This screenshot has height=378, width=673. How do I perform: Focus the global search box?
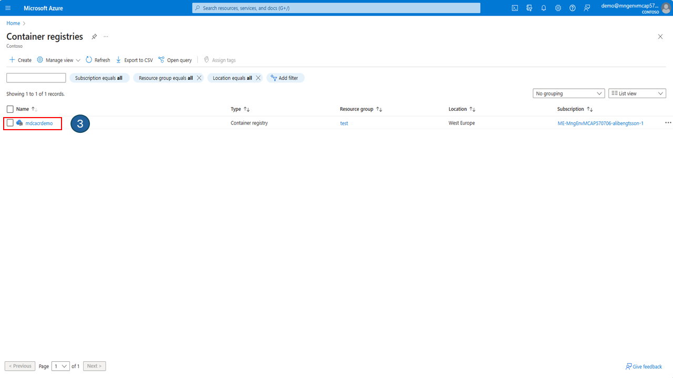click(x=336, y=8)
